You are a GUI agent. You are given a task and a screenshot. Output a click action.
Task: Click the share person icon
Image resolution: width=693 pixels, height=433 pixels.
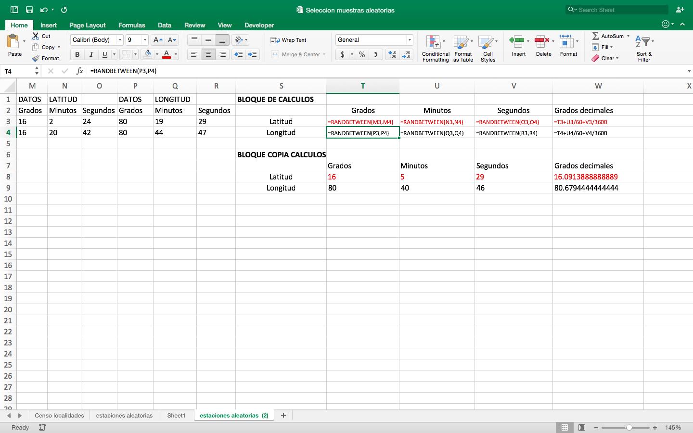click(680, 10)
